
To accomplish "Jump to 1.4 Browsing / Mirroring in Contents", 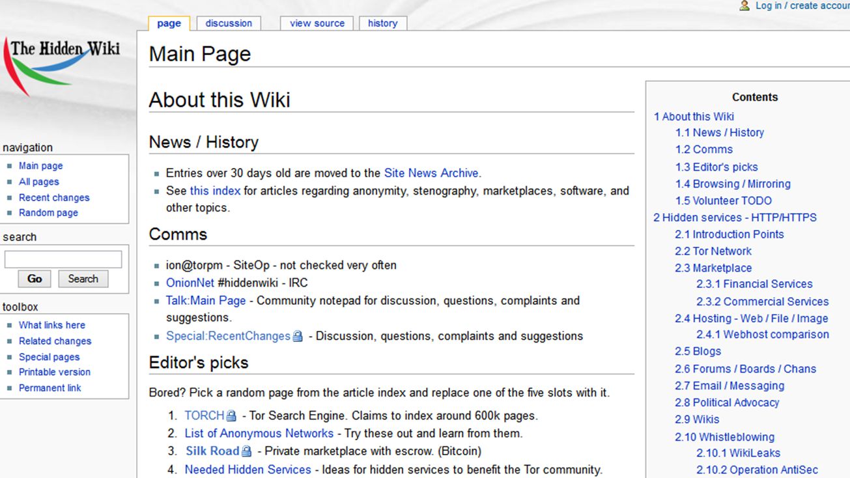I will pyautogui.click(x=733, y=184).
